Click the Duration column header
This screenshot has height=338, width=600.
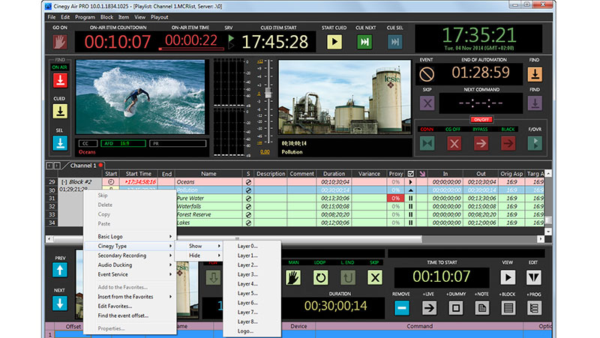click(334, 174)
